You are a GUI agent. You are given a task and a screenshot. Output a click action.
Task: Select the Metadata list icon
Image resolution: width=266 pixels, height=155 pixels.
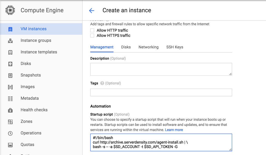point(10,98)
